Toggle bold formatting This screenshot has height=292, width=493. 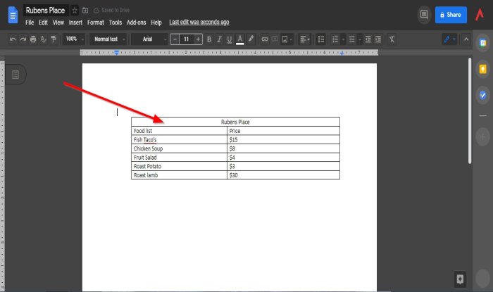pyautogui.click(x=209, y=39)
